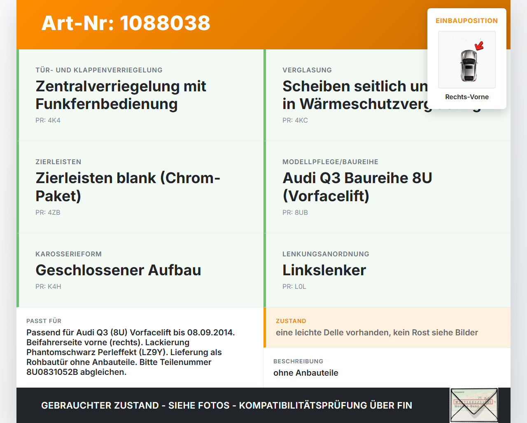Viewport: 527px width, 423px height.
Task: Click the 'PR: 8UB' code
Action: [295, 213]
